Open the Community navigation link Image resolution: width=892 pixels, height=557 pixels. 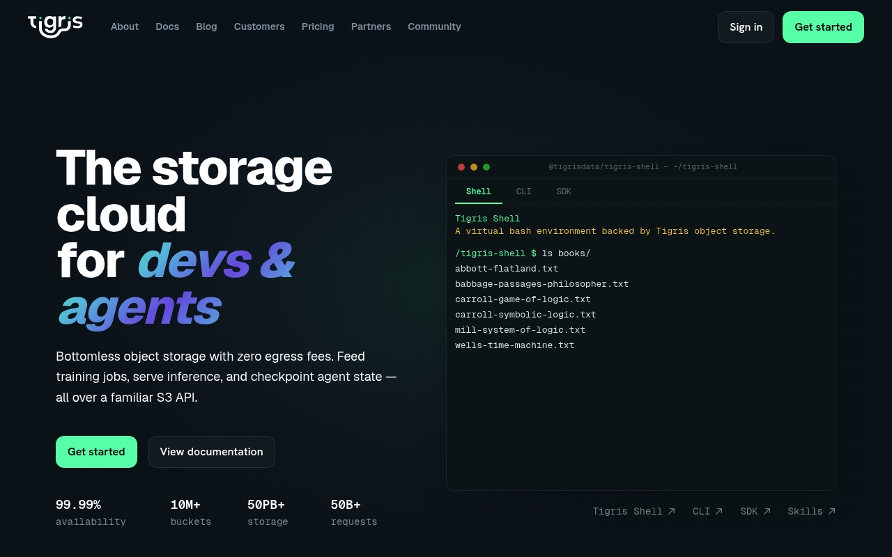434,26
